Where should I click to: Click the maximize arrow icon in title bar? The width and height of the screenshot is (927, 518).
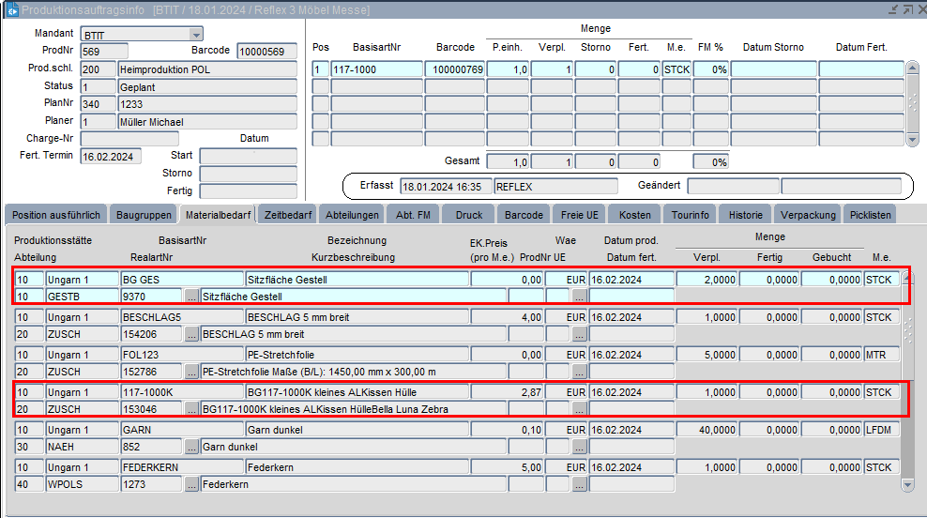906,9
